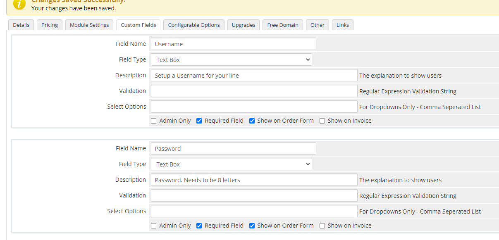Switch to the Pricing tab

point(50,25)
